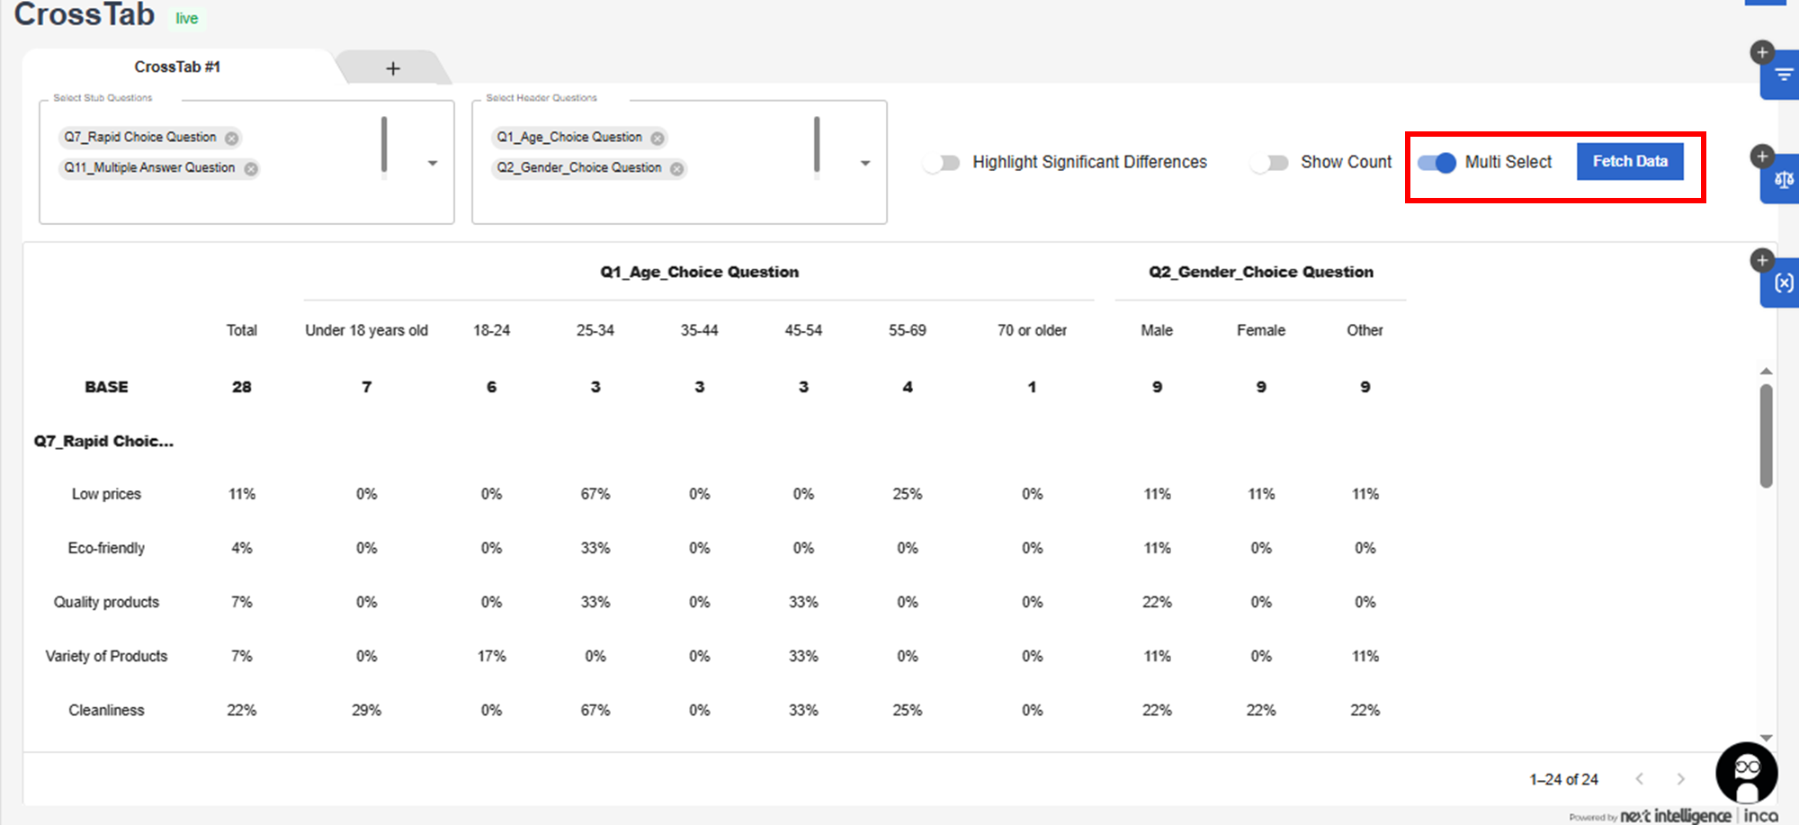Image resolution: width=1799 pixels, height=825 pixels.
Task: Click the Fetch Data button
Action: click(1630, 162)
